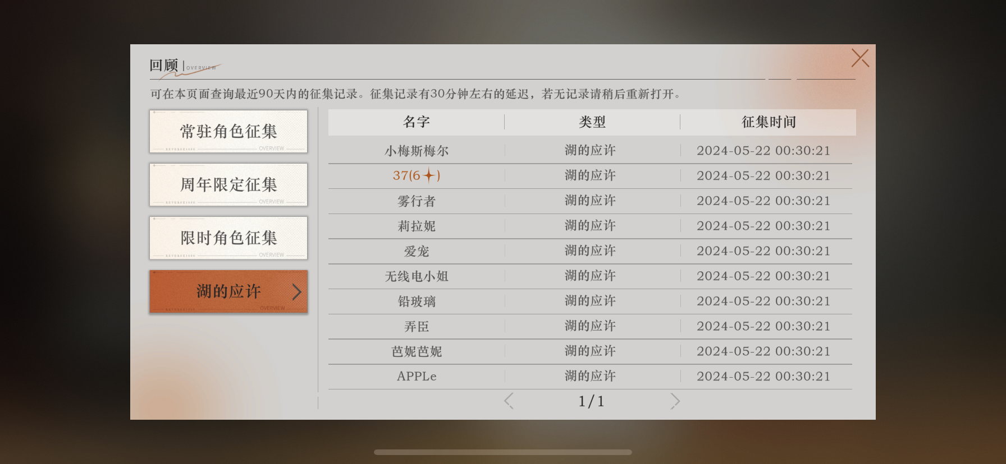This screenshot has width=1006, height=464.
Task: Close the 回顾 overview dialog
Action: pos(860,58)
